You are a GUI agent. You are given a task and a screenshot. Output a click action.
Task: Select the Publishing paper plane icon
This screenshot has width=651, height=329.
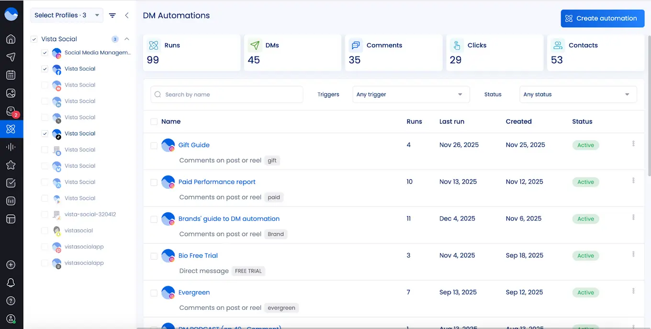pyautogui.click(x=11, y=57)
